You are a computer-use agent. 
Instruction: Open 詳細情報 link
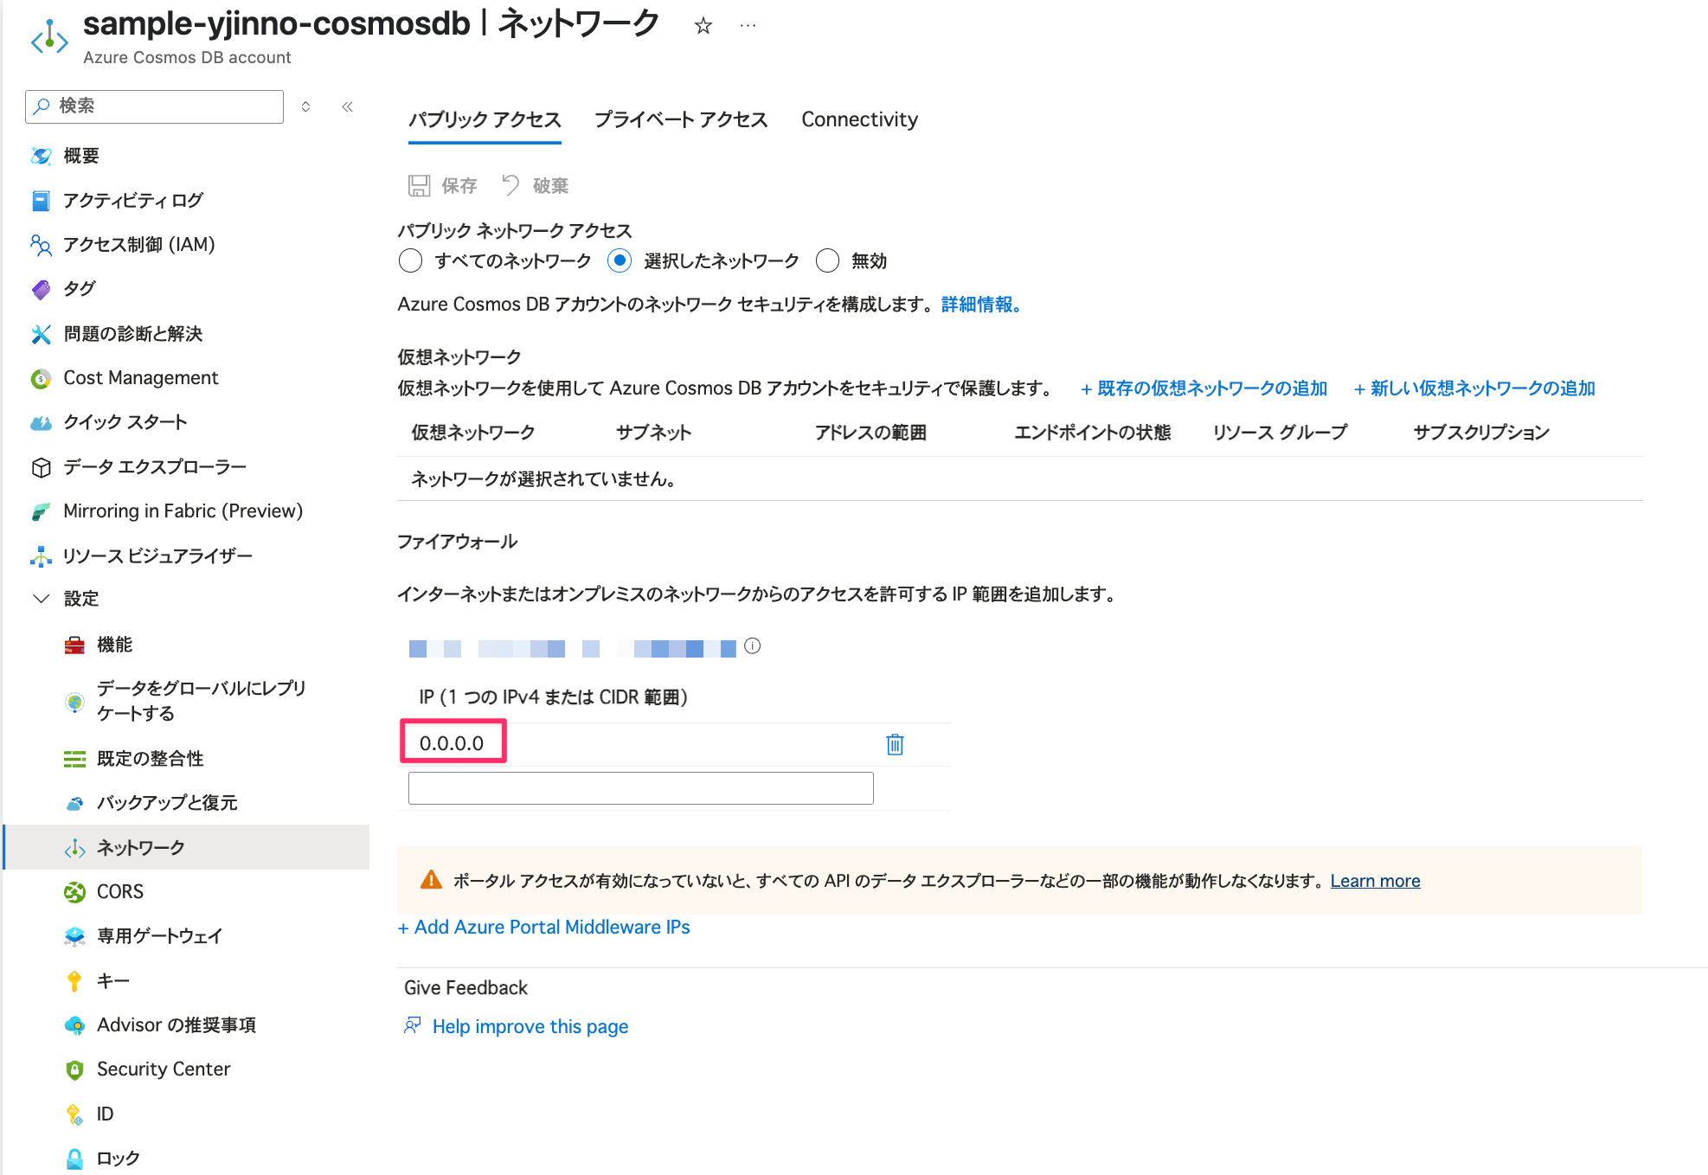coord(981,305)
